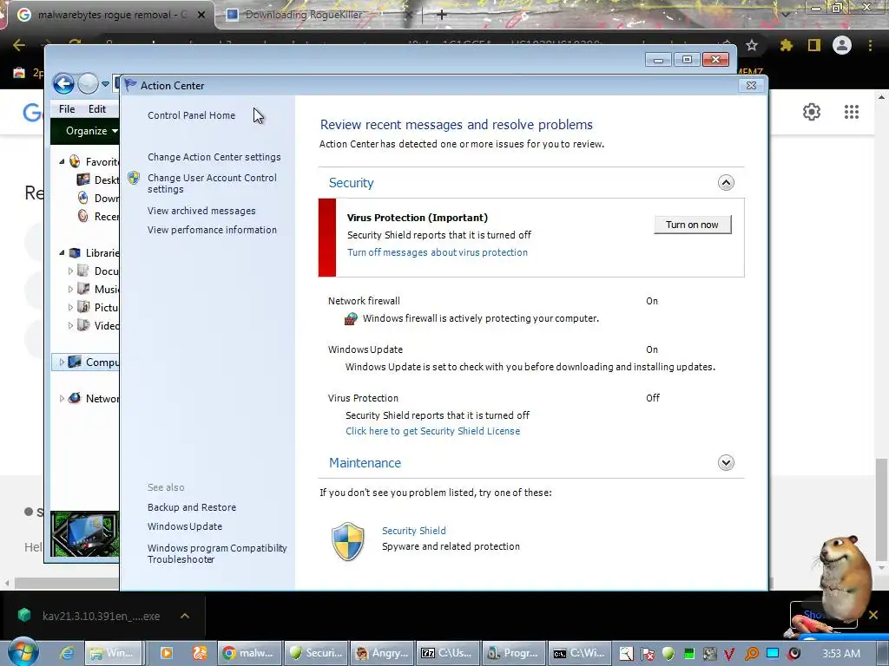The width and height of the screenshot is (889, 666).
Task: Collapse the Favorites tree node
Action: (62, 162)
